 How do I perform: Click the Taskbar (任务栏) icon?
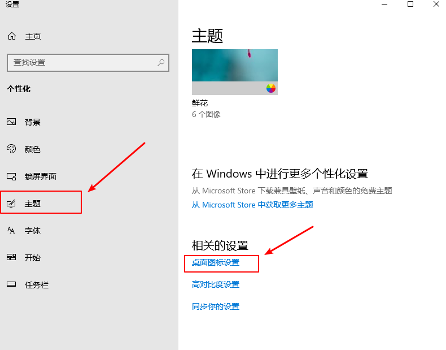(11, 284)
